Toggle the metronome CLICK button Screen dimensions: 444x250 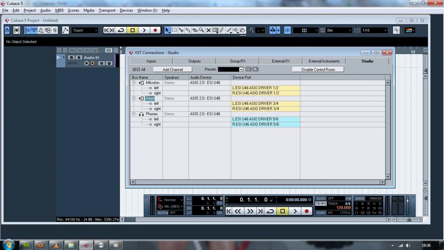321,199
